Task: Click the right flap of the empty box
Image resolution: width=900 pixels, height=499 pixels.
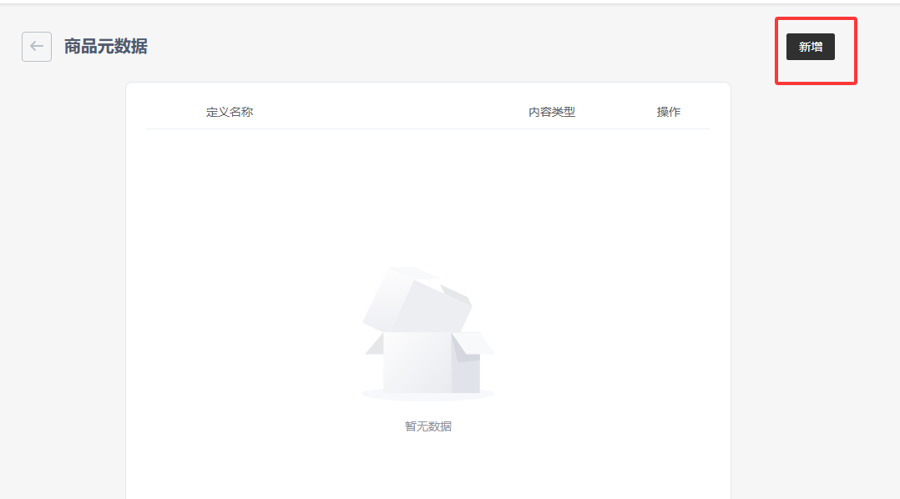Action: [474, 343]
